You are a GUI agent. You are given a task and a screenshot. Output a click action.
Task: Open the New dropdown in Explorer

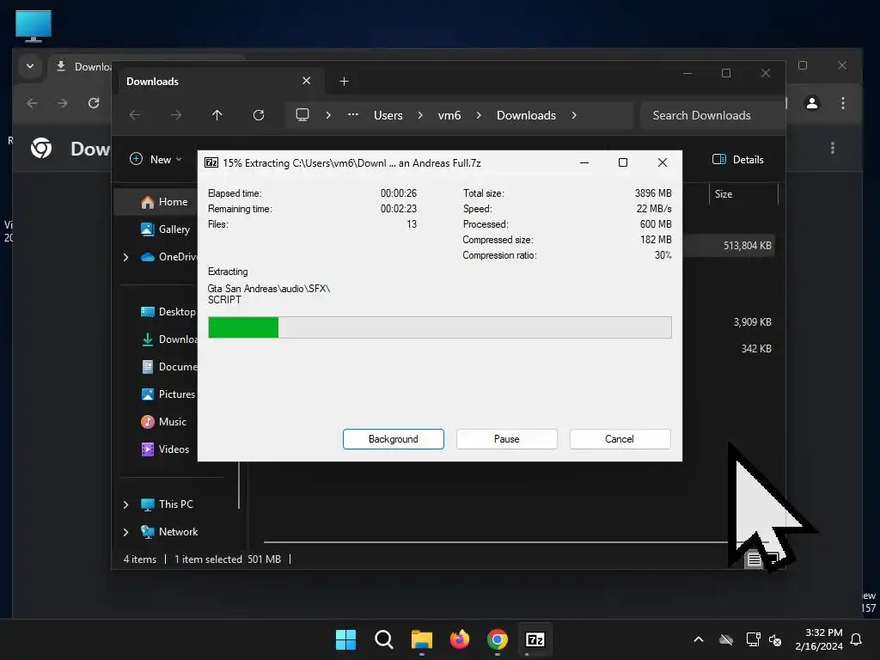click(156, 159)
